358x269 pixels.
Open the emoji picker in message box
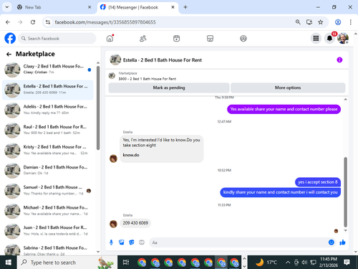tap(332, 242)
